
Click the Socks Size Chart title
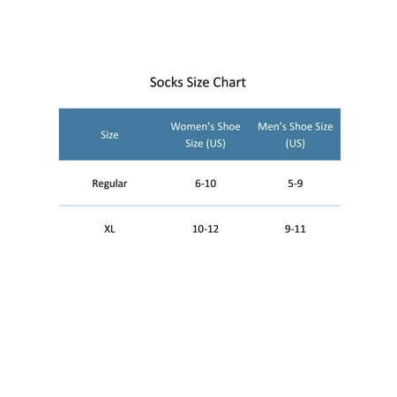coord(198,82)
